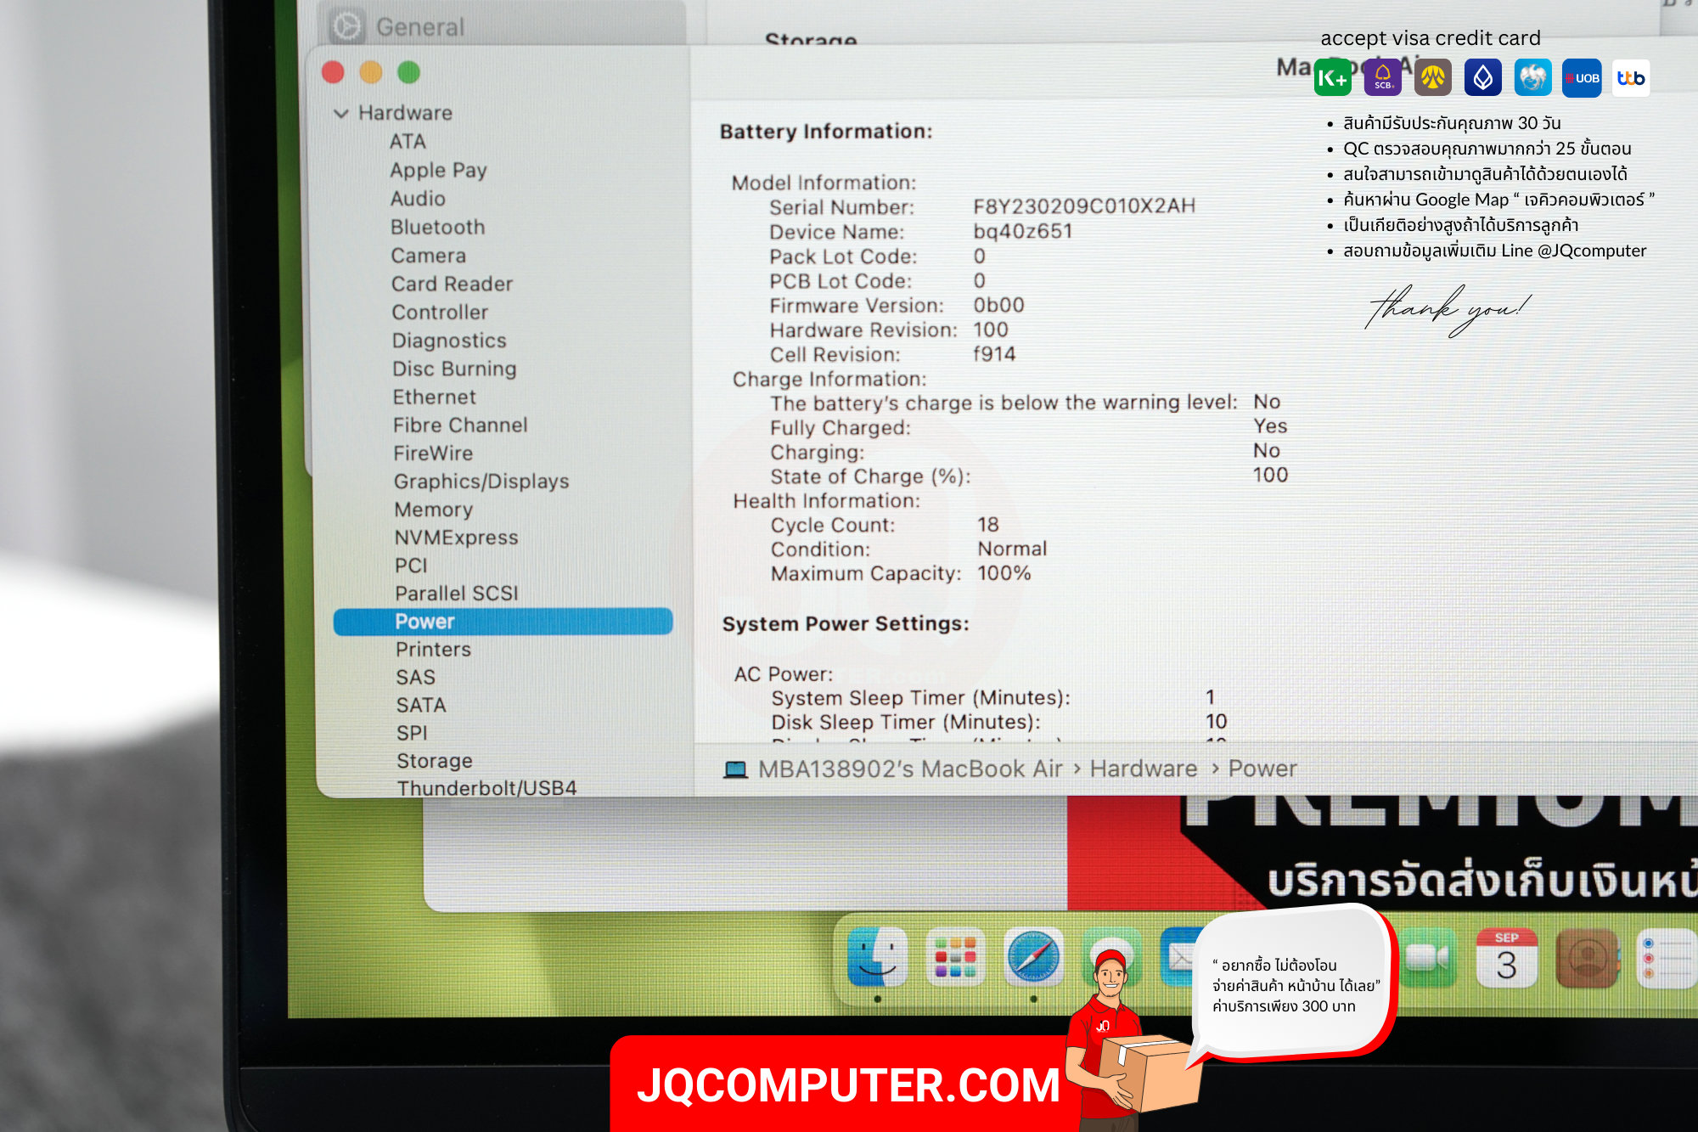Screen dimensions: 1698x1132
Task: Click MBA138902's MacBook Air in path bar
Action: (x=910, y=769)
